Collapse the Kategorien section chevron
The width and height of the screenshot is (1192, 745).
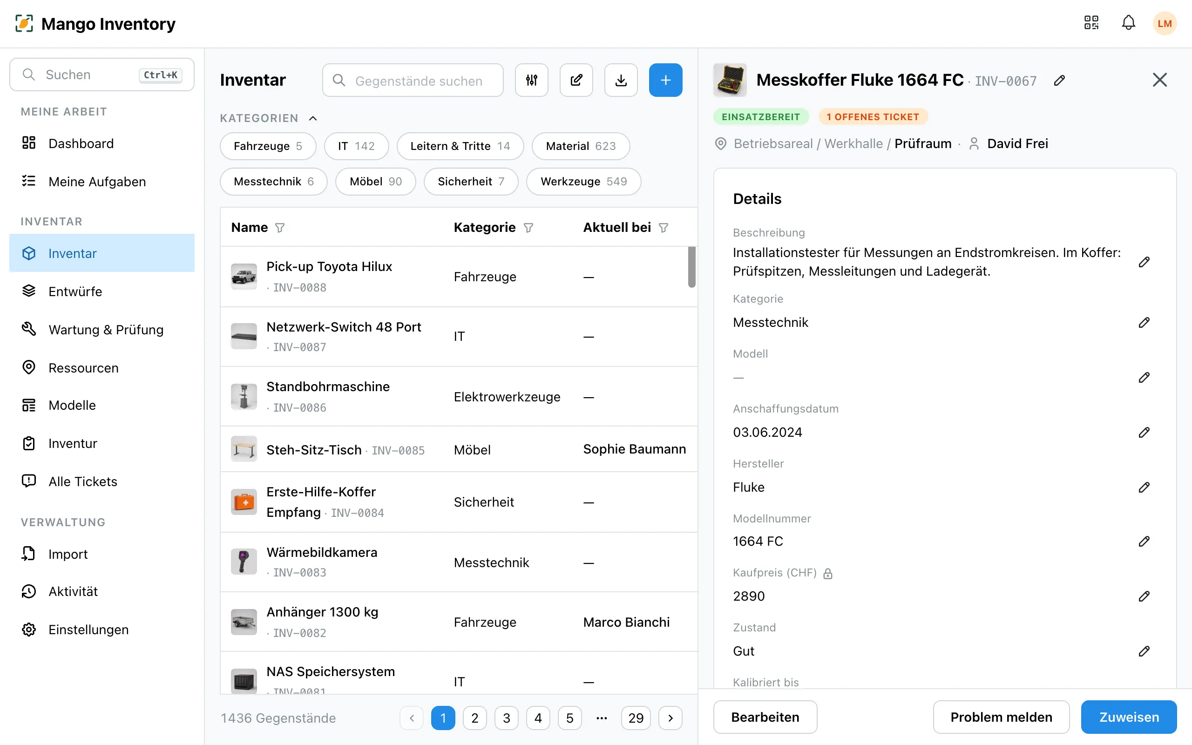[313, 118]
